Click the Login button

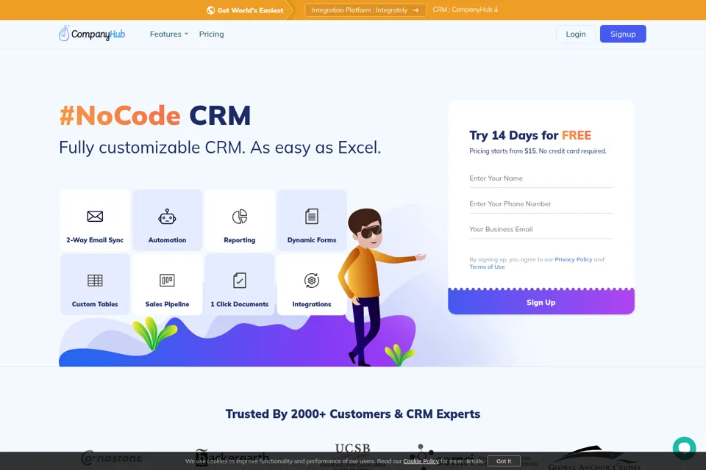click(x=575, y=35)
